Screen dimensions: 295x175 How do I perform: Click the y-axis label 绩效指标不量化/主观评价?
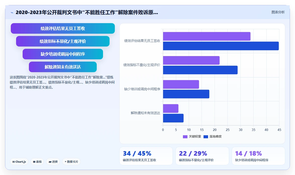pyautogui.click(x=142, y=65)
